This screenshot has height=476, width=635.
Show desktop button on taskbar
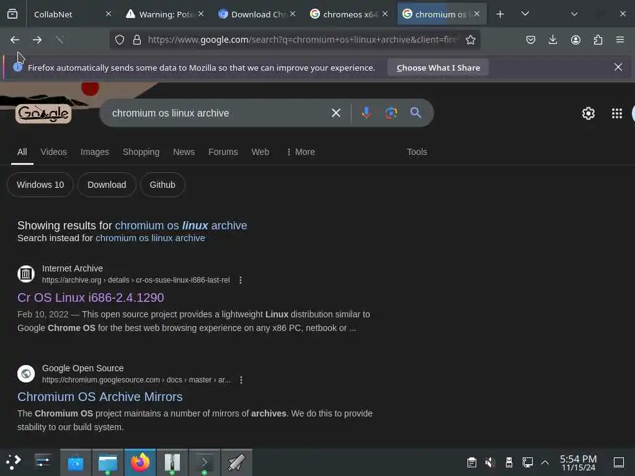click(619, 462)
